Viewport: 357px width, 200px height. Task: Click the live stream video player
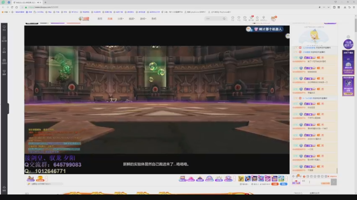pos(157,100)
